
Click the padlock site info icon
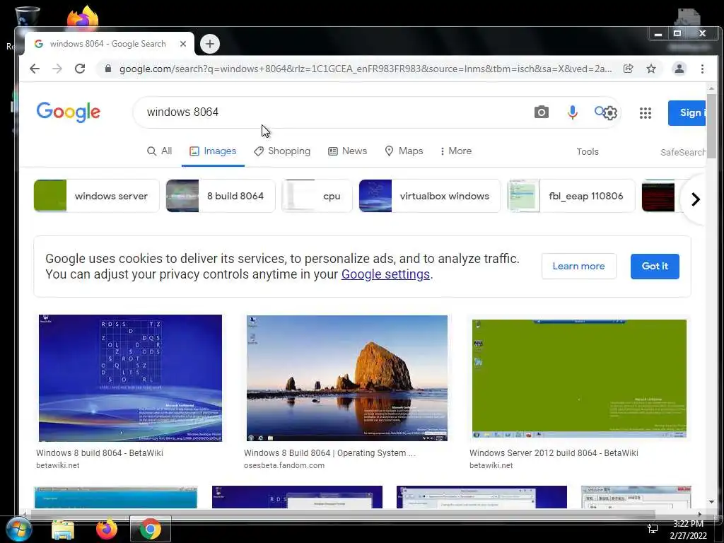pyautogui.click(x=108, y=69)
